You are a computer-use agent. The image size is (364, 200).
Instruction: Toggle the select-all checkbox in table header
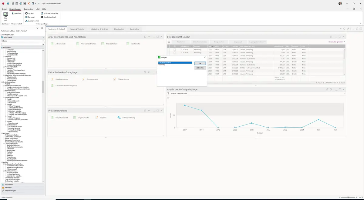174,46
